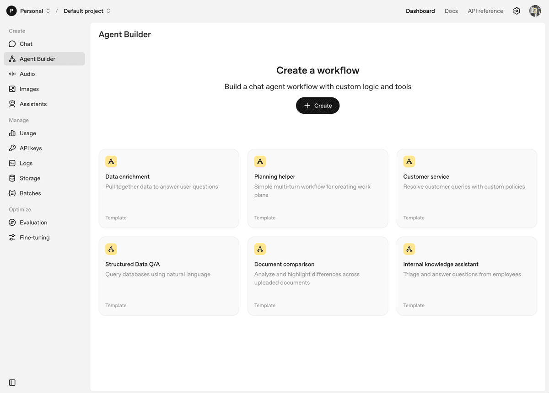Image resolution: width=549 pixels, height=393 pixels.
Task: Select Audio from the Create sidebar
Action: (28, 74)
